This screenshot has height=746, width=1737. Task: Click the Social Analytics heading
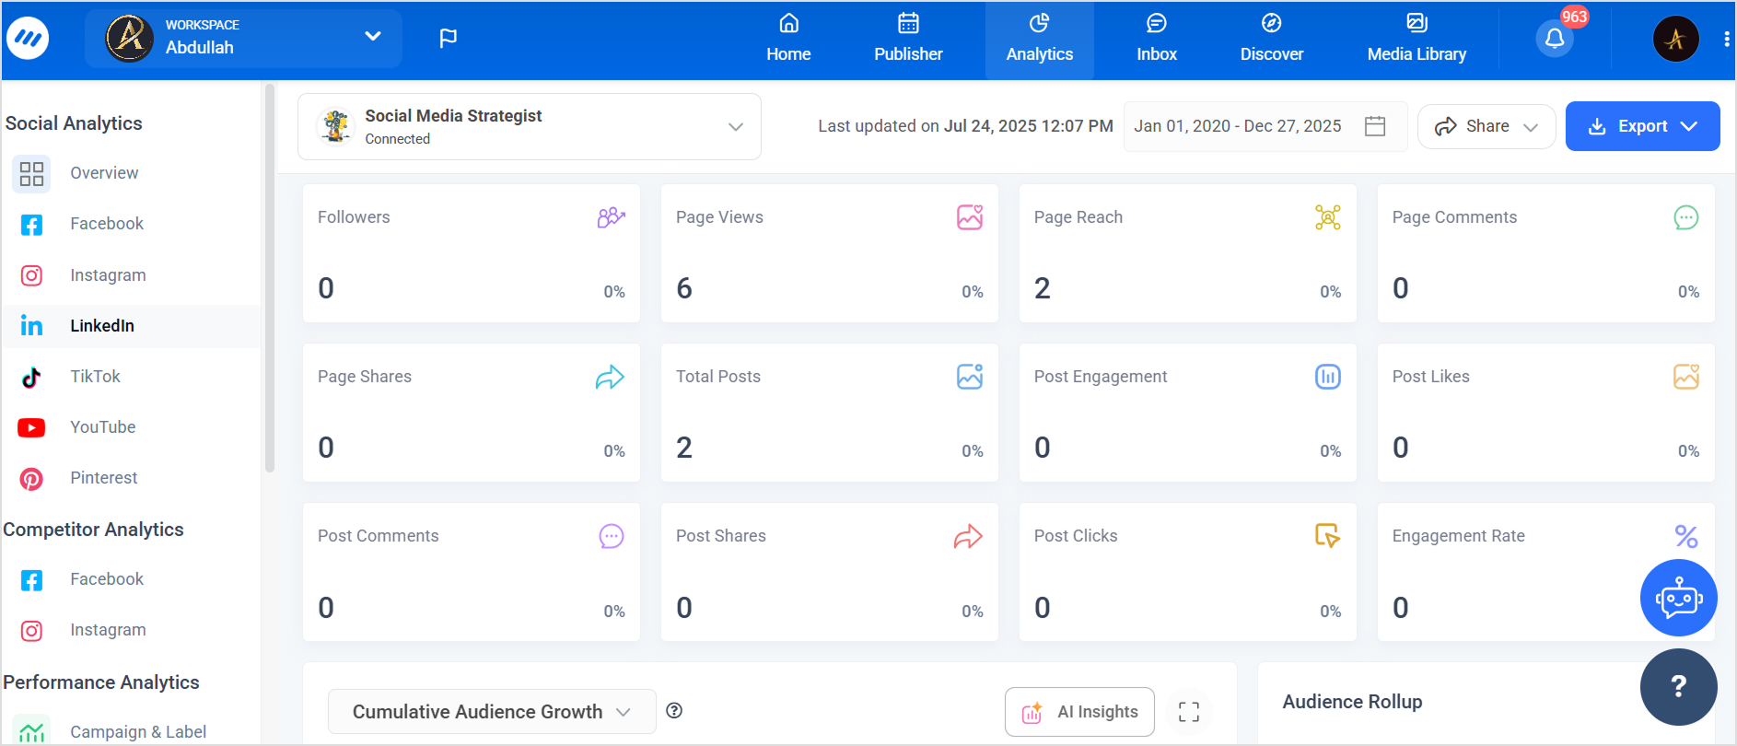click(74, 123)
